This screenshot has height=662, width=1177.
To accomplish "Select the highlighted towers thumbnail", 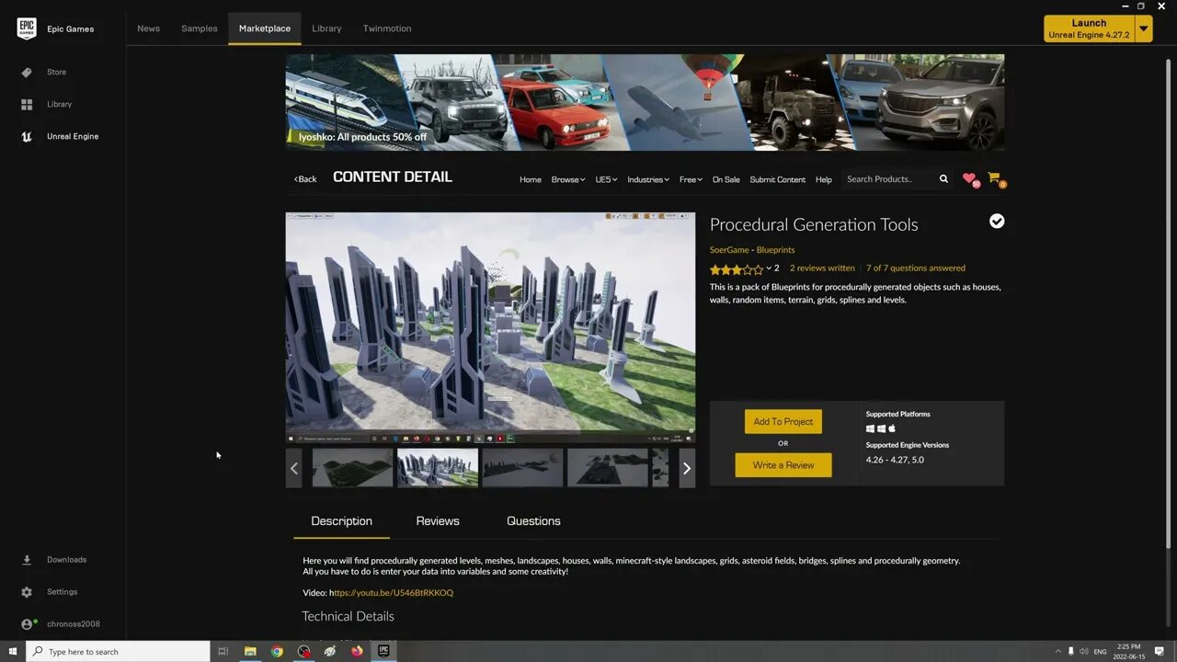I will 438,468.
